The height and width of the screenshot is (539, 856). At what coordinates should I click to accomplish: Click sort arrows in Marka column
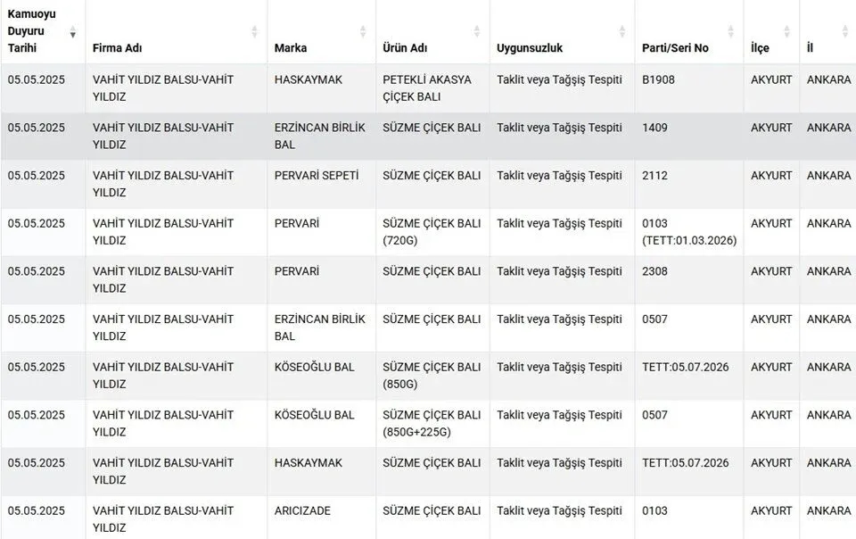[x=363, y=31]
